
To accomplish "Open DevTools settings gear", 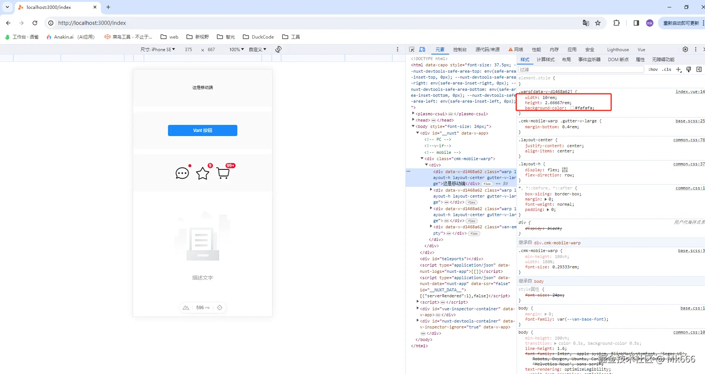I will (x=685, y=49).
